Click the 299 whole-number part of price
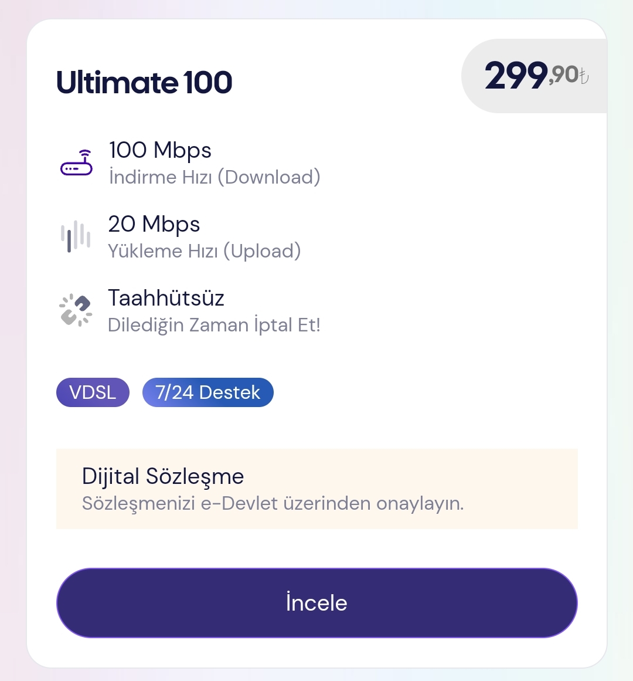 coord(516,76)
